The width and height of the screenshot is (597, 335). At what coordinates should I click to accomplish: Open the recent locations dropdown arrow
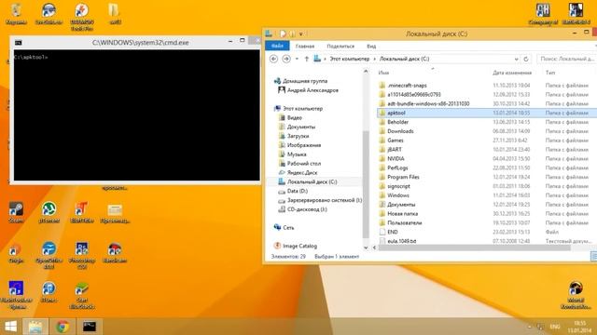[x=297, y=59]
